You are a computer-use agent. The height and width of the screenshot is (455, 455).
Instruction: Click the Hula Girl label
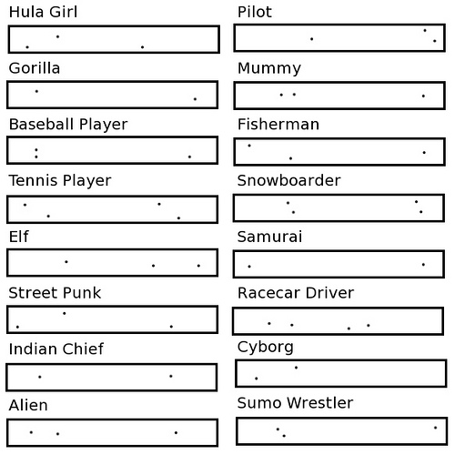click(x=43, y=12)
